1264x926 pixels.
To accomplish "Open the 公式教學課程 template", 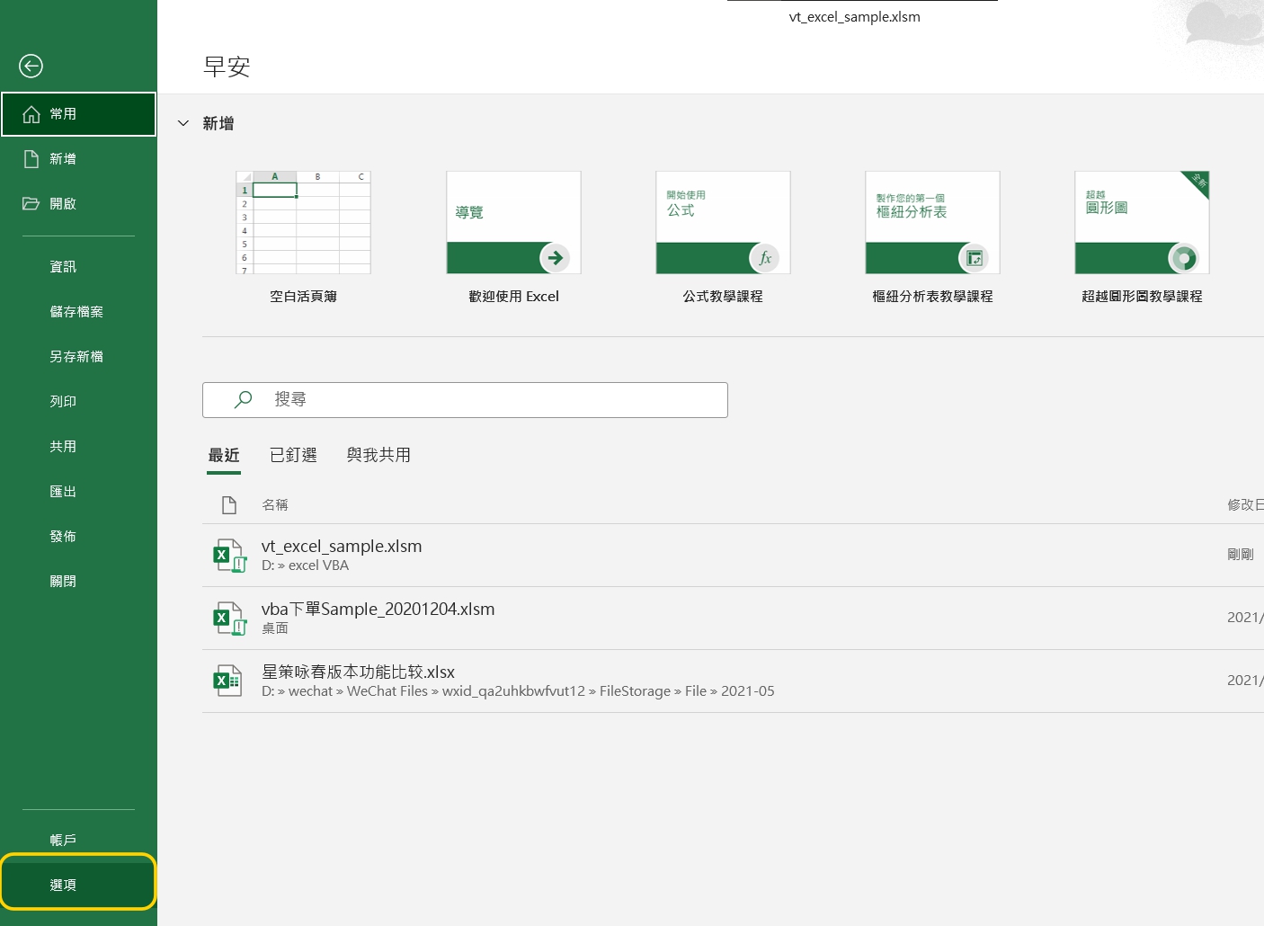I will [x=723, y=238].
